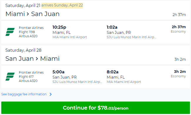191x115 pixels.
Task: Click the Saturday, April 28 date label
Action: (x=24, y=50)
